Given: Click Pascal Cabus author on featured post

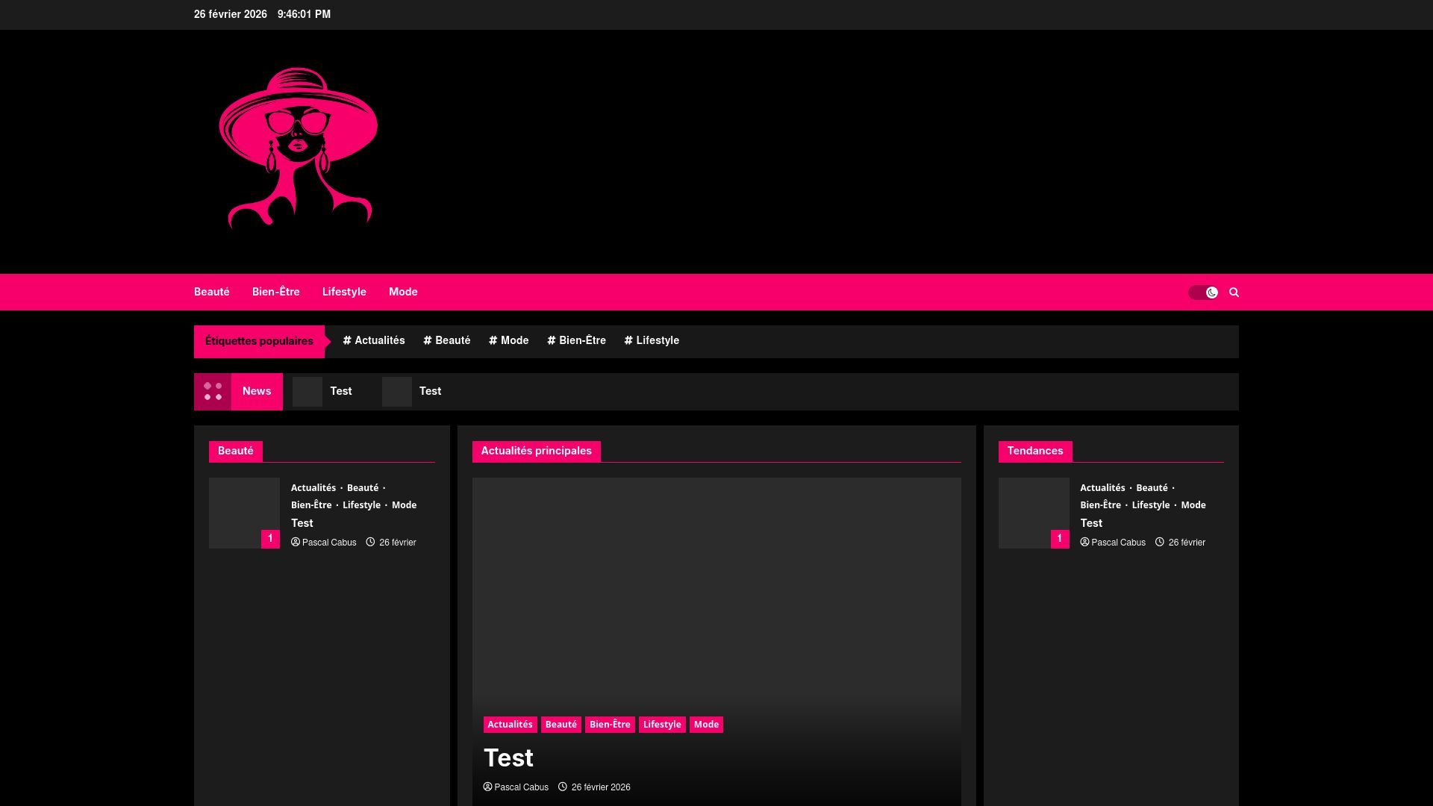Looking at the screenshot, I should click(x=522, y=787).
